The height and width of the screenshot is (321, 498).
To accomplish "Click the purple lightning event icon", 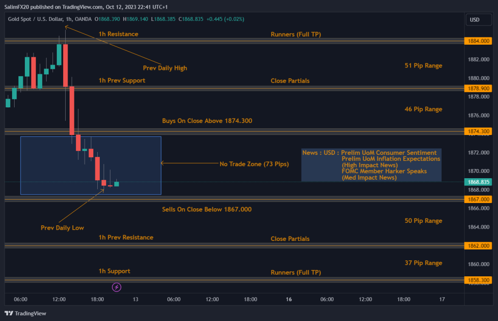I will [x=117, y=287].
